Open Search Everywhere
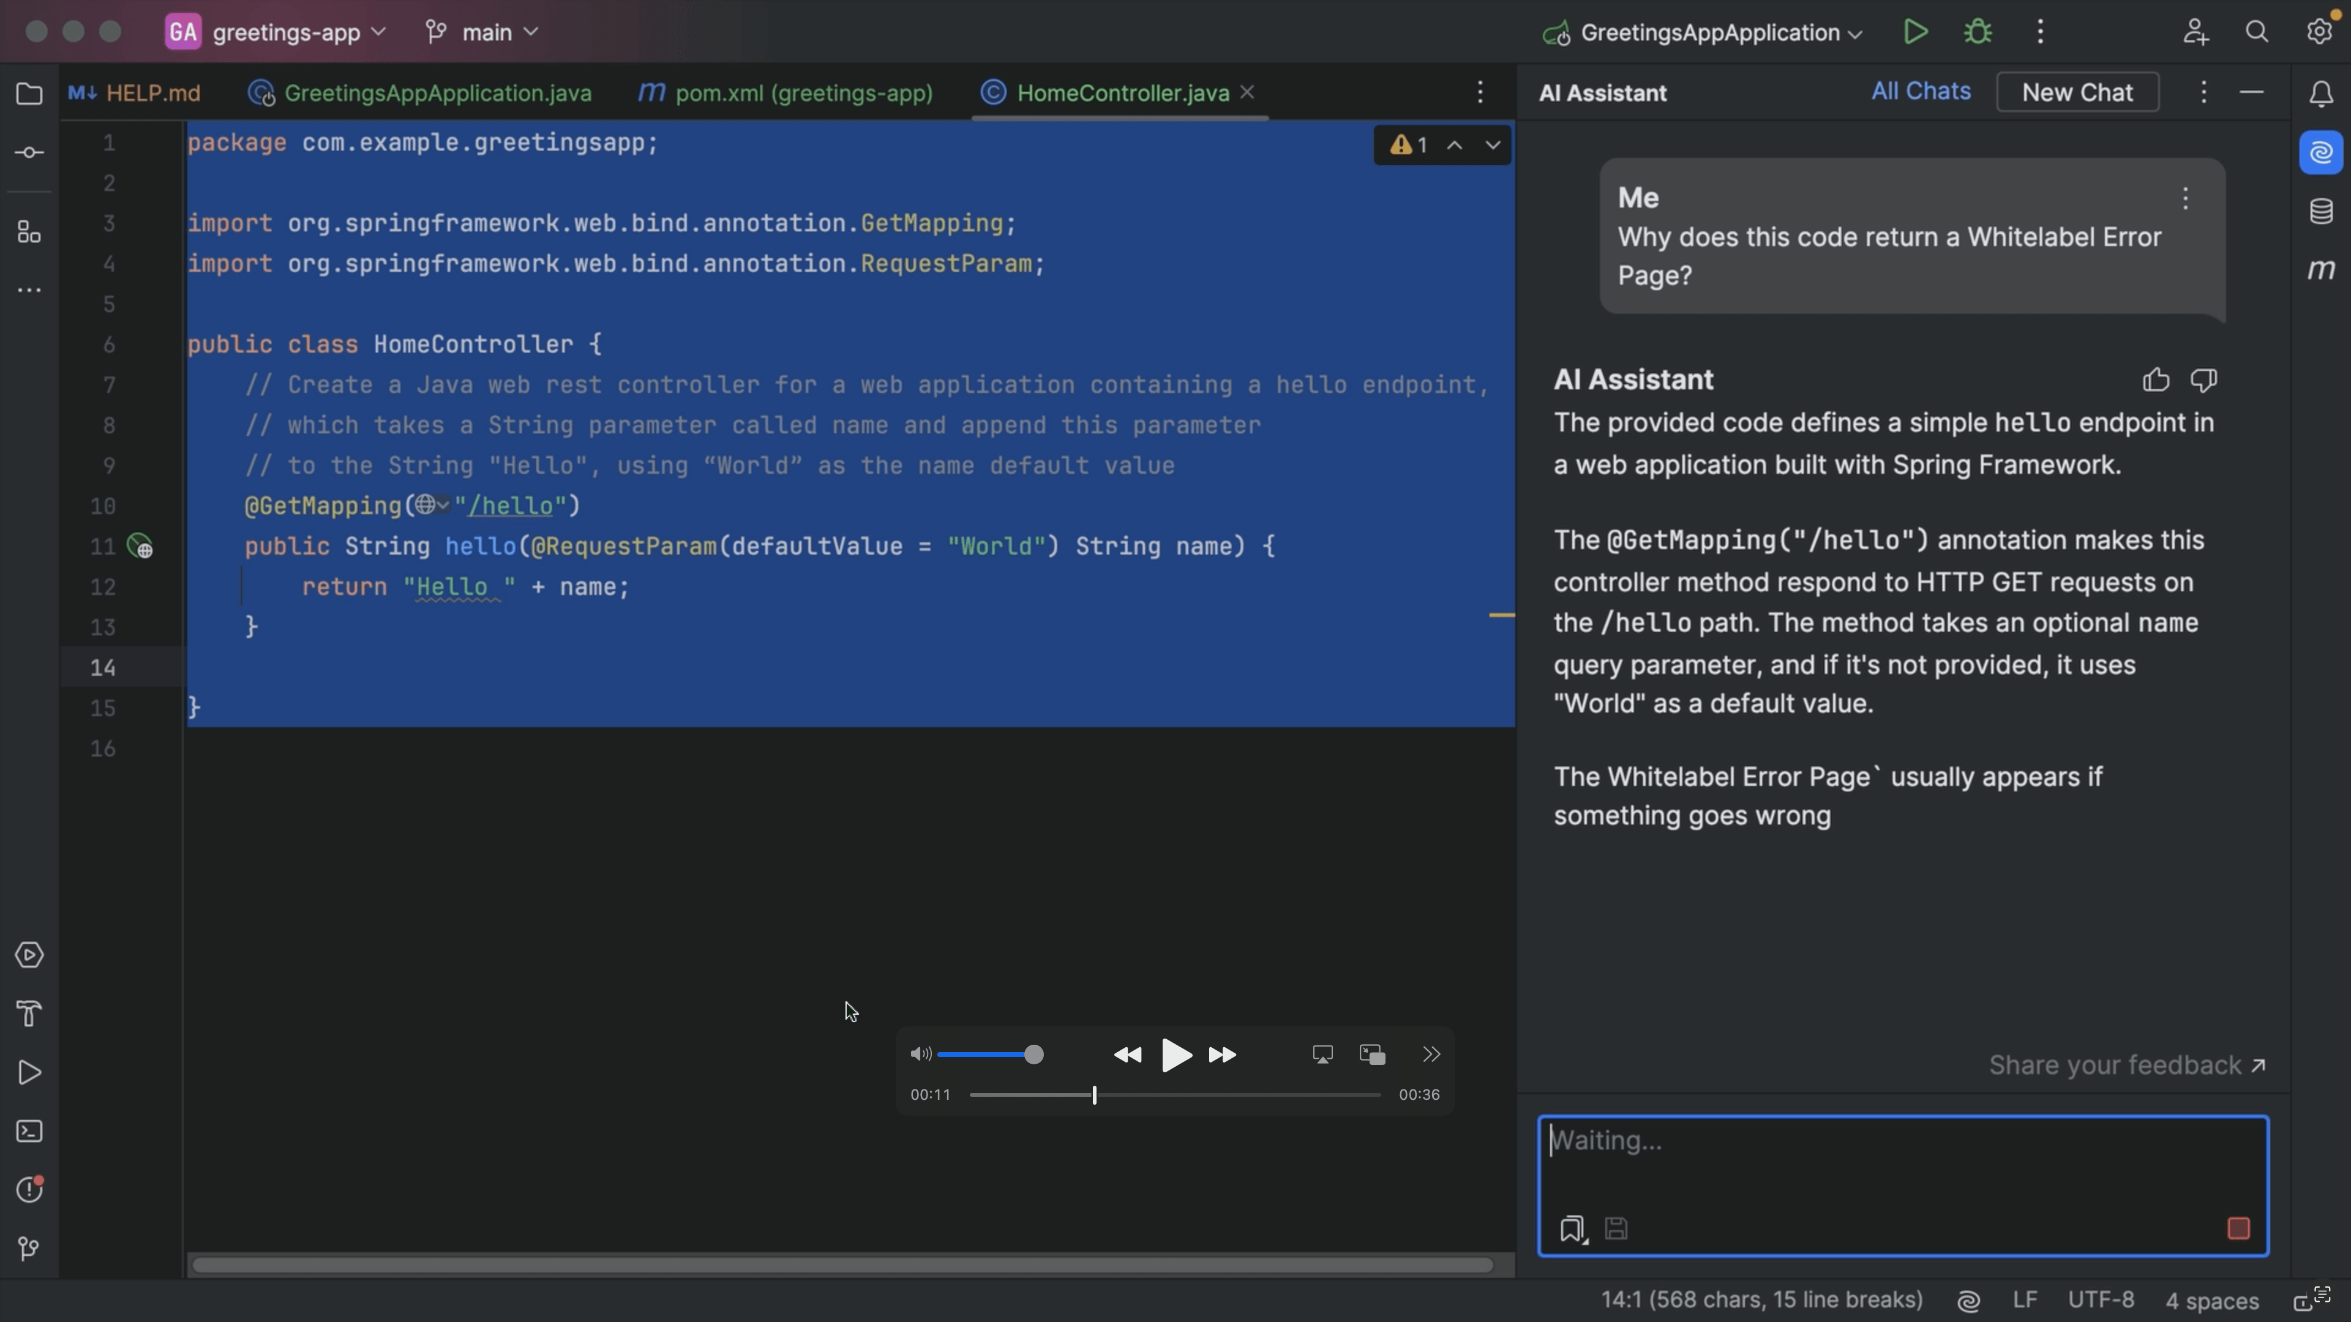 tap(2257, 31)
